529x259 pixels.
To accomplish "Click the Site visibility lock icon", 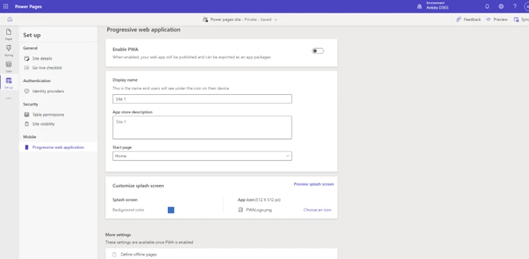I will [x=26, y=124].
